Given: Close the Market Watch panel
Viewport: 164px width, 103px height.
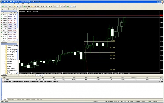Looking at the screenshot, I should 18,11.
